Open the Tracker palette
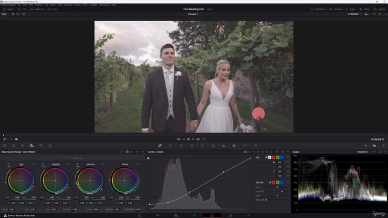388x218 pixels. pyautogui.click(x=202, y=145)
